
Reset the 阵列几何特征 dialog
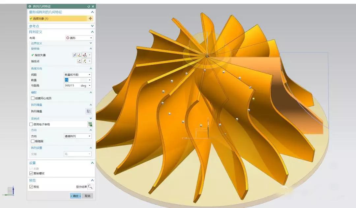tap(89, 6)
